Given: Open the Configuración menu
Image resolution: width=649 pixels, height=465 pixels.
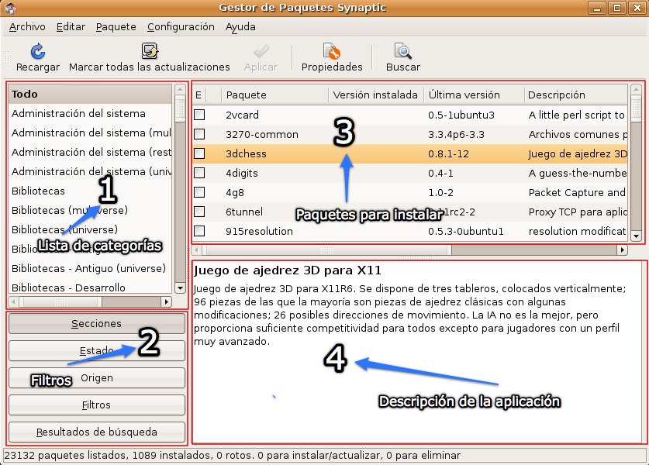Looking at the screenshot, I should click(x=181, y=26).
